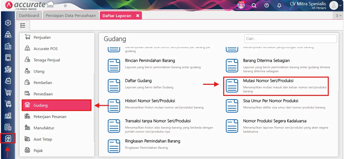
Task: Expand the profile dropdown chevron
Action: [x=341, y=5]
